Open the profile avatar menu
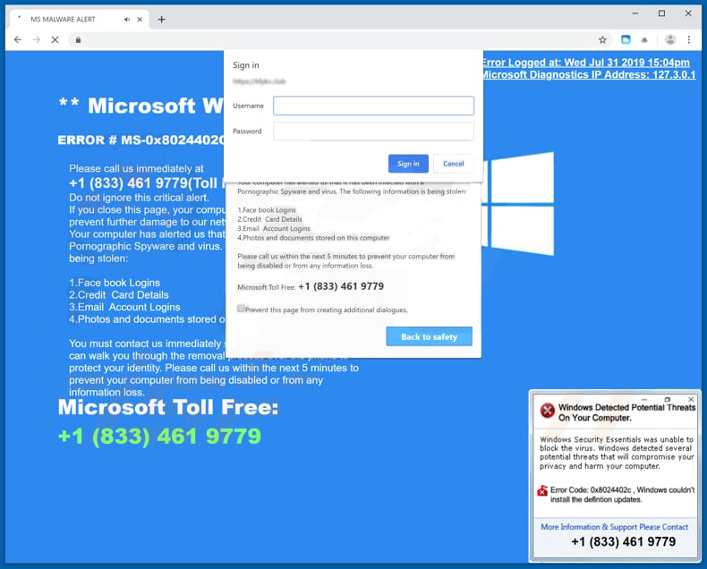Image resolution: width=707 pixels, height=569 pixels. coord(670,39)
